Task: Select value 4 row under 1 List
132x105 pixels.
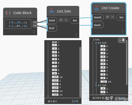Action: click(x=104, y=92)
